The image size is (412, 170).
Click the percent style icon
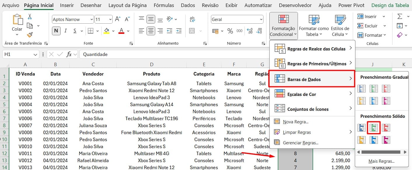click(x=230, y=31)
